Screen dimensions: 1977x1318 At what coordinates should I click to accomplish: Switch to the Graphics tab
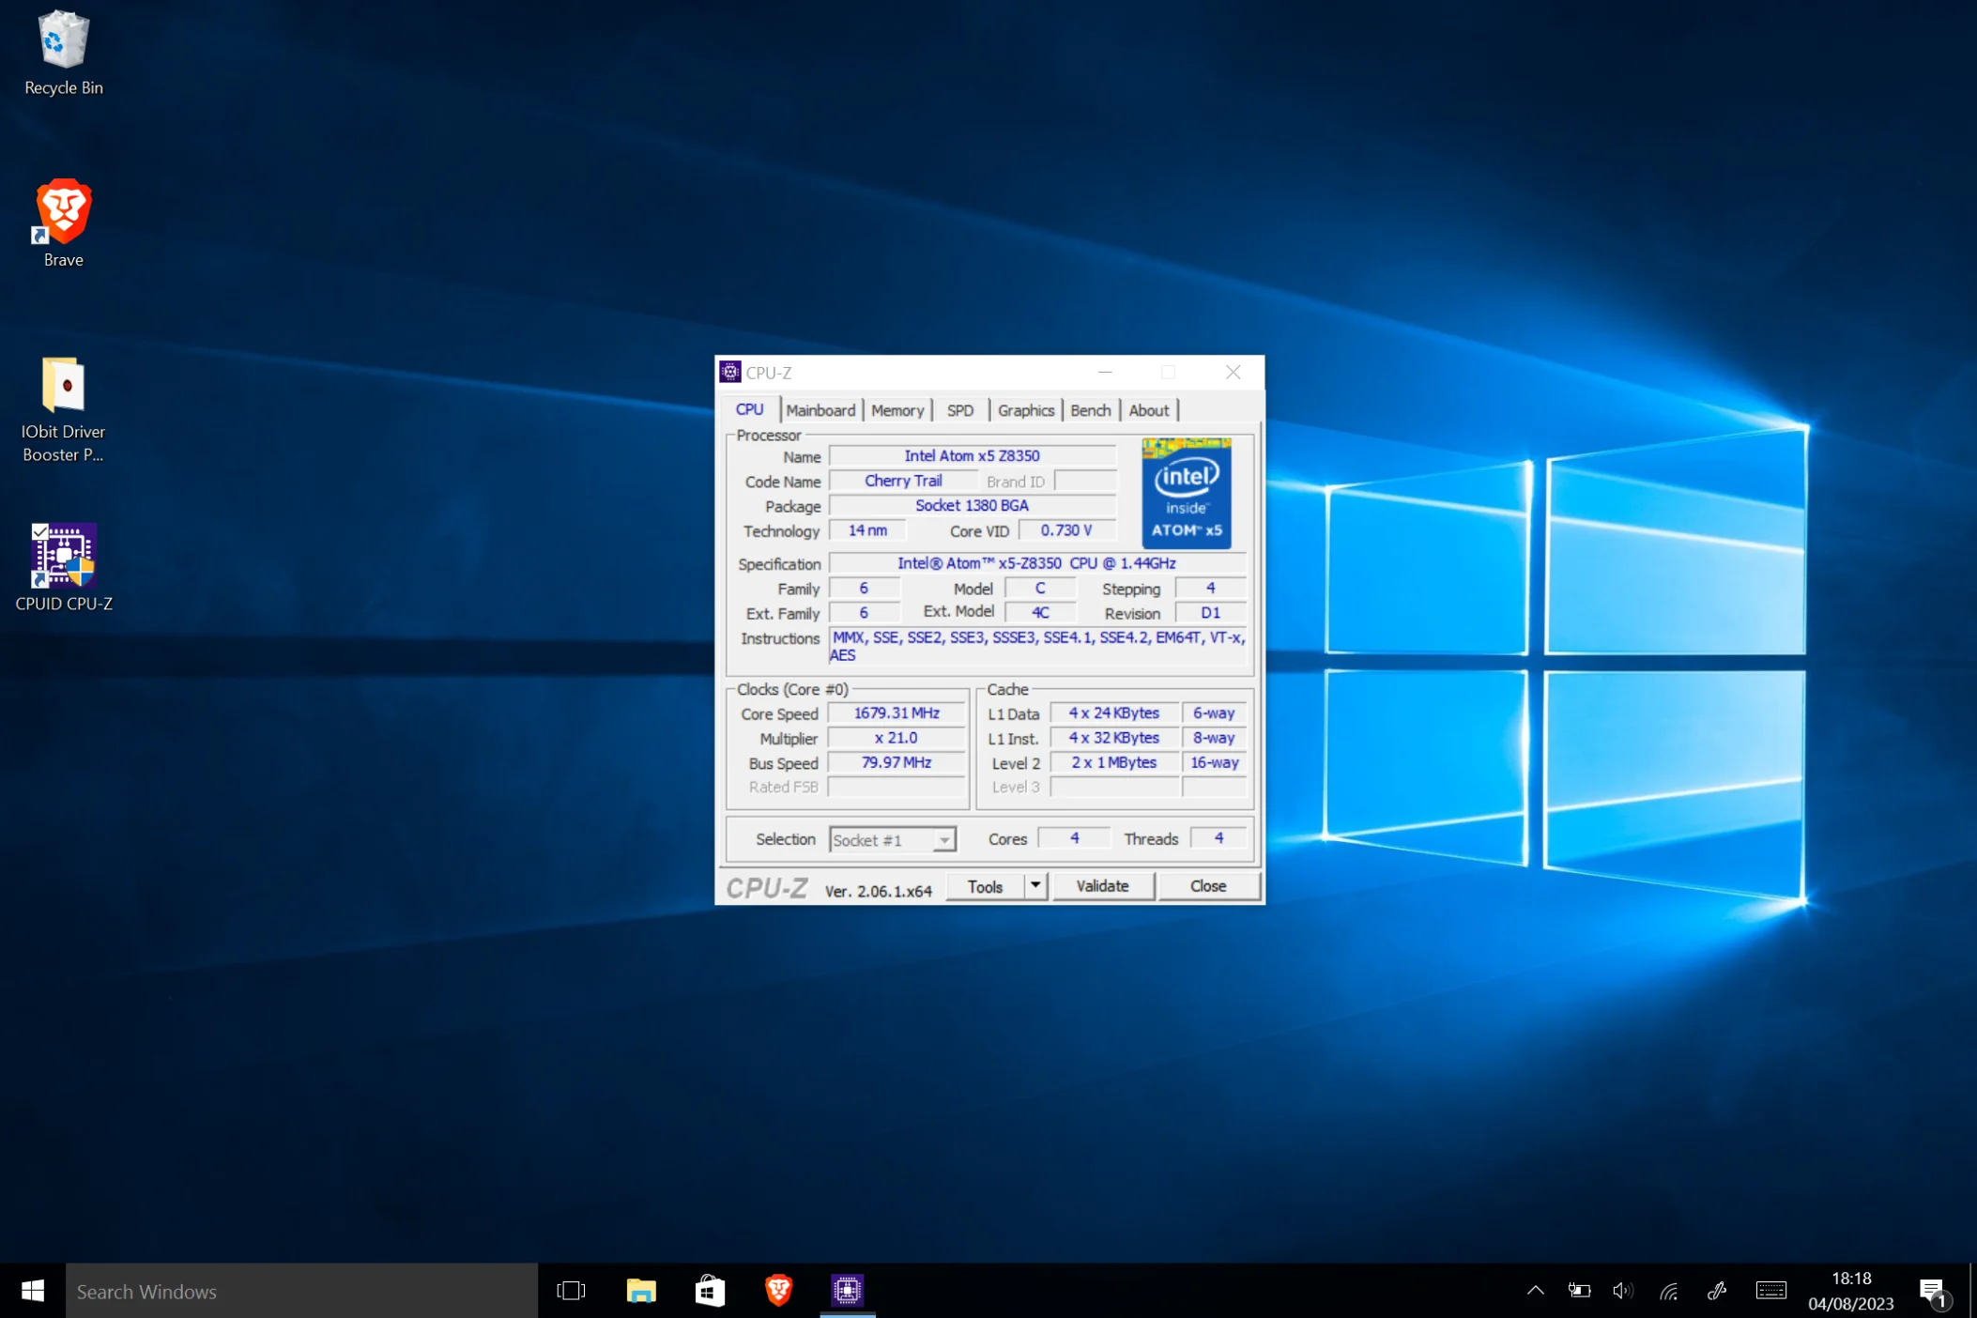pos(1025,410)
